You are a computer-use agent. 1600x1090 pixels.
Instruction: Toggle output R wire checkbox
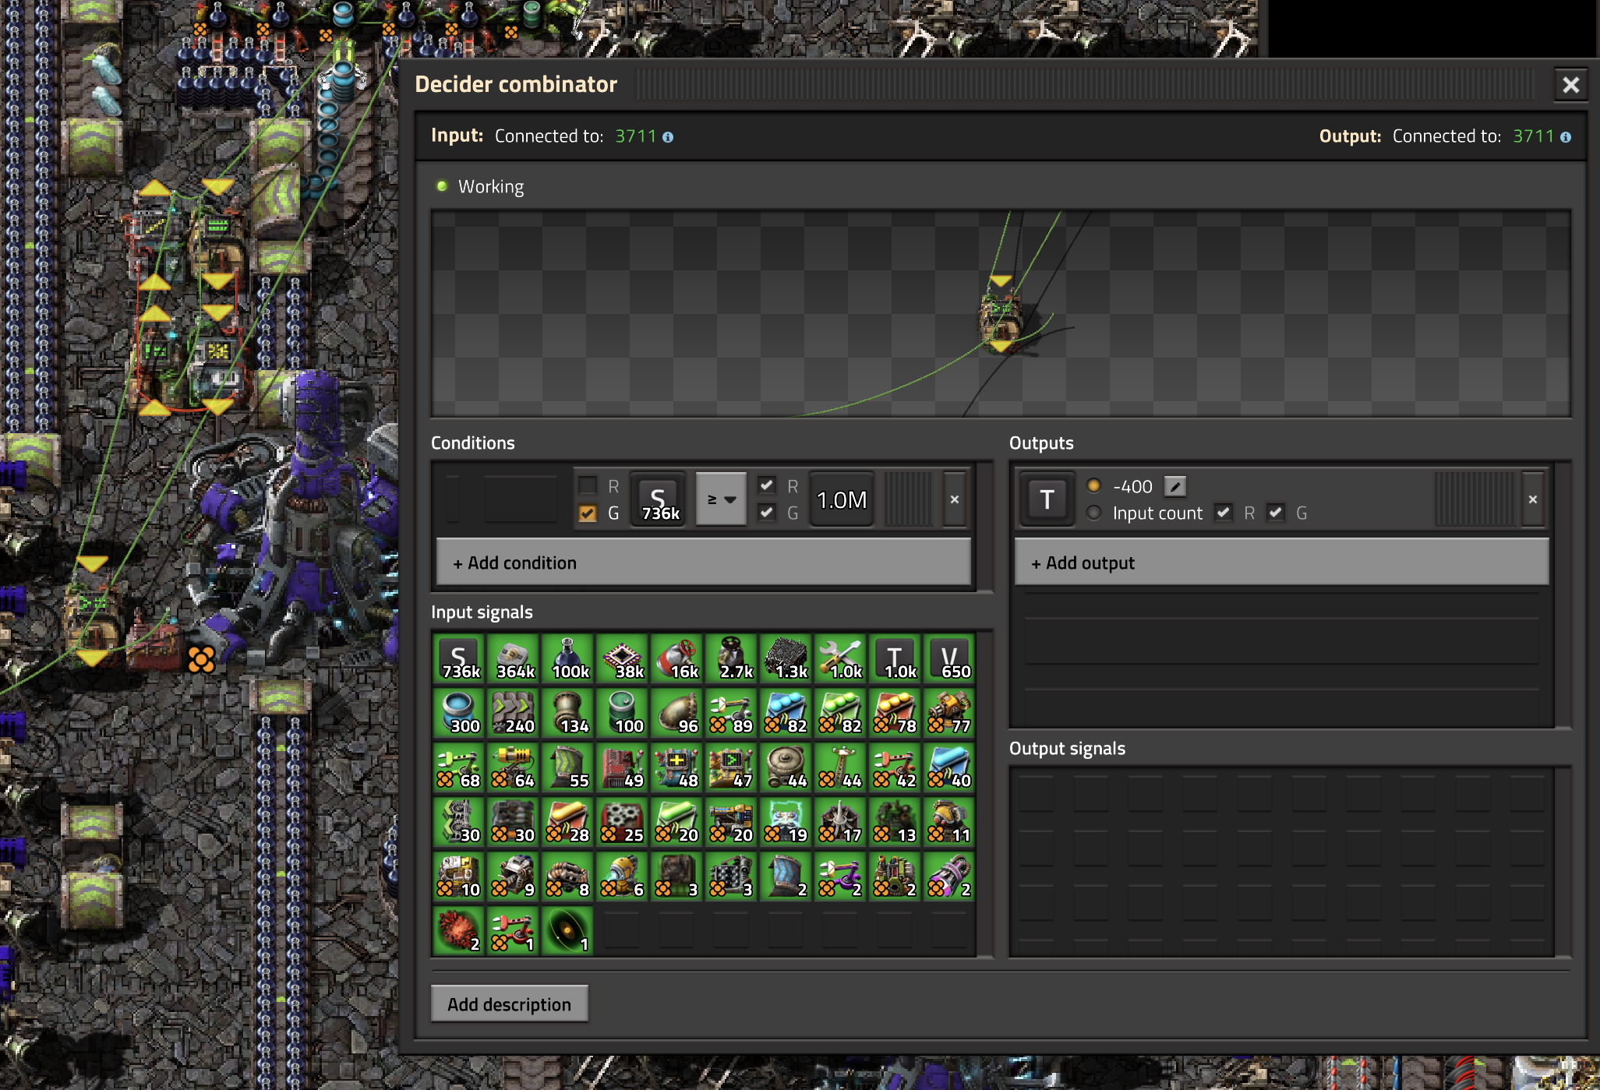pyautogui.click(x=1224, y=513)
